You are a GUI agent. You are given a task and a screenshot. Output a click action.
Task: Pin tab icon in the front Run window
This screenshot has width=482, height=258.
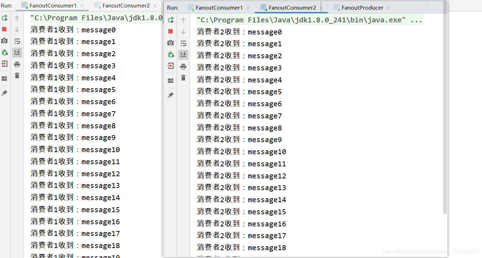coord(171,95)
